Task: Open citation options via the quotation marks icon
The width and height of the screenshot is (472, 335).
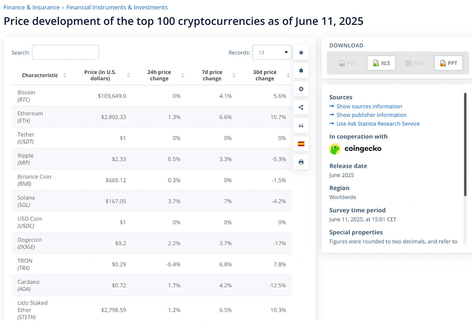Action: tap(301, 125)
